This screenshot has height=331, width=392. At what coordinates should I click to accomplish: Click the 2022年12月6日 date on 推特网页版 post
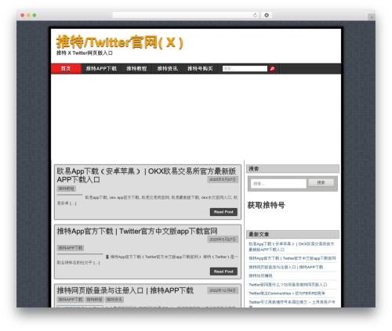[x=223, y=290]
